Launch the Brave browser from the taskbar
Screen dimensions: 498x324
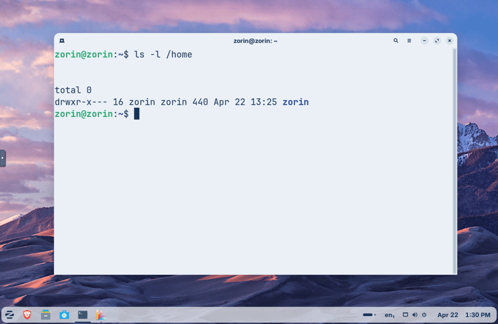coord(27,315)
